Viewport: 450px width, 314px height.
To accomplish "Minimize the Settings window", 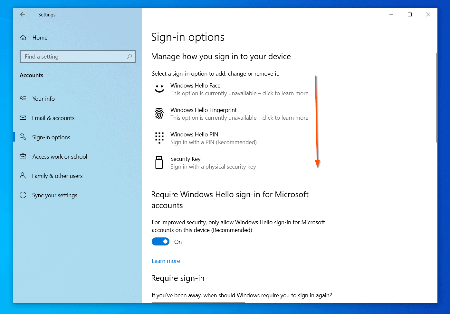I will point(391,14).
